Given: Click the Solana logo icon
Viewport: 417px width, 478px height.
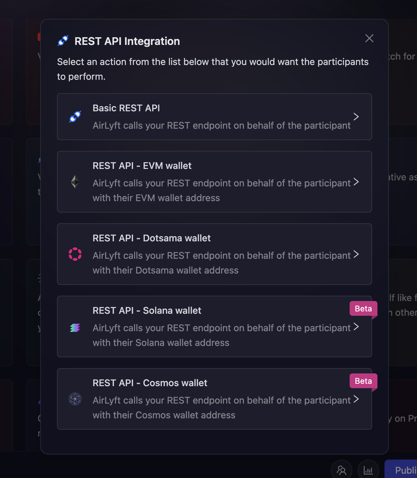Looking at the screenshot, I should point(75,326).
